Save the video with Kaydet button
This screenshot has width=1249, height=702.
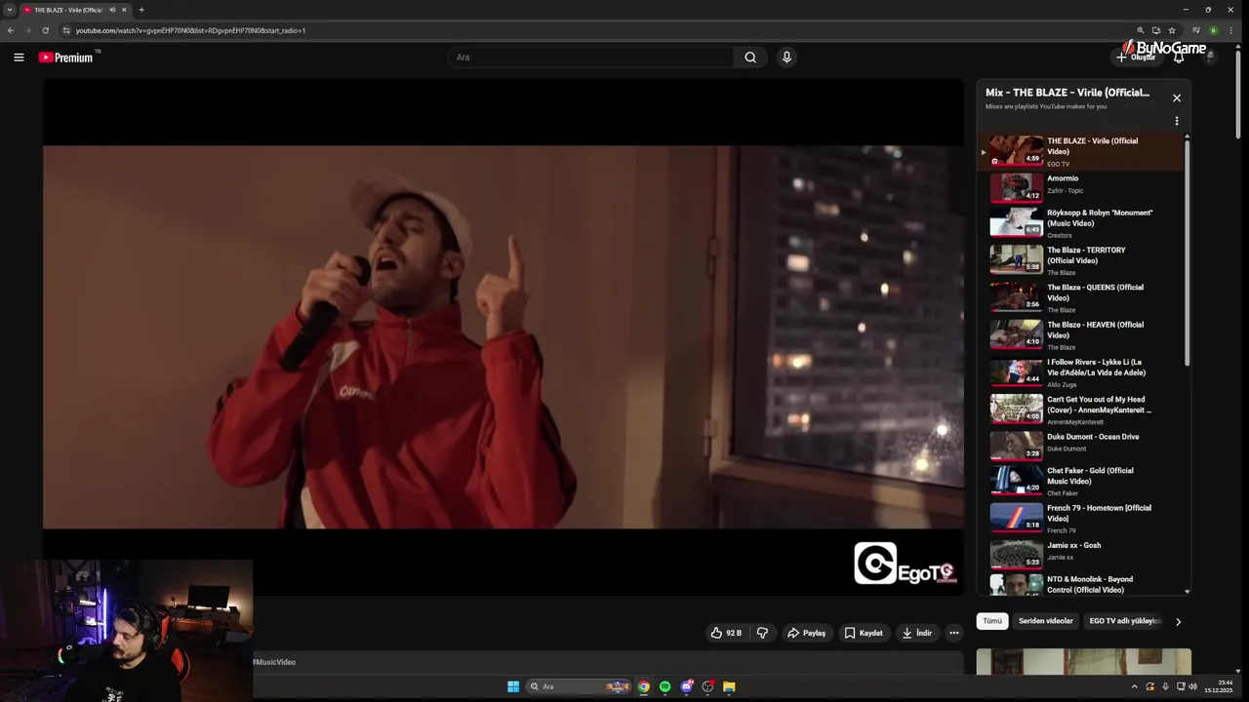click(864, 633)
